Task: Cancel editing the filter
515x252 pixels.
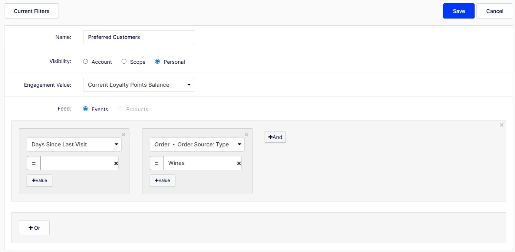Action: pos(495,11)
